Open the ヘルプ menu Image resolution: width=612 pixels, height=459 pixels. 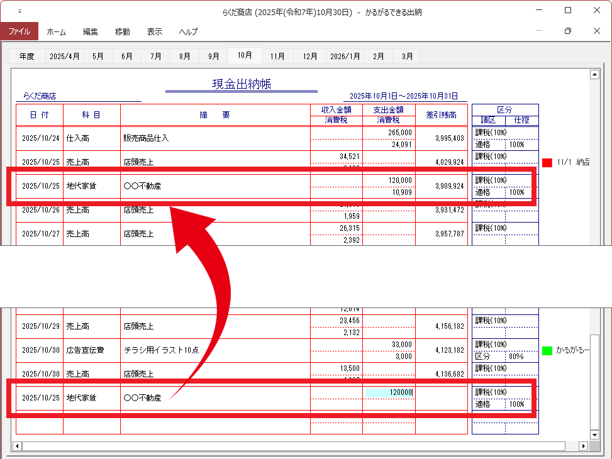click(188, 31)
